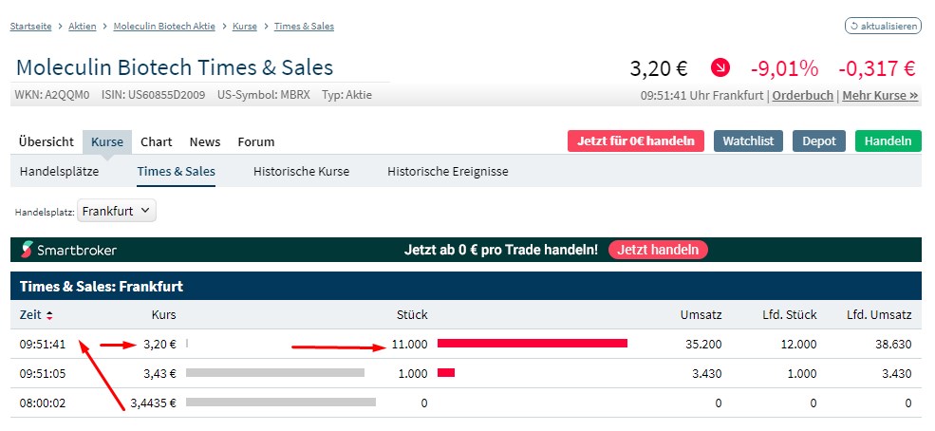Open the Handelsplatz Frankfurt dropdown
Screen dimensions: 935x431
[x=117, y=211]
